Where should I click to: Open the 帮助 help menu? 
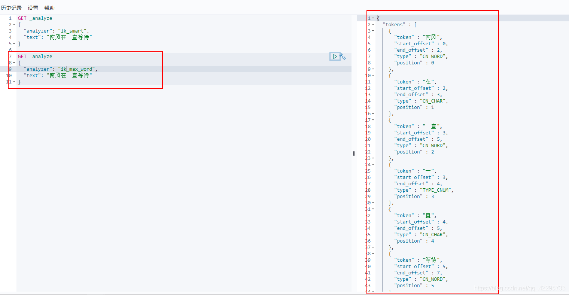[x=49, y=8]
